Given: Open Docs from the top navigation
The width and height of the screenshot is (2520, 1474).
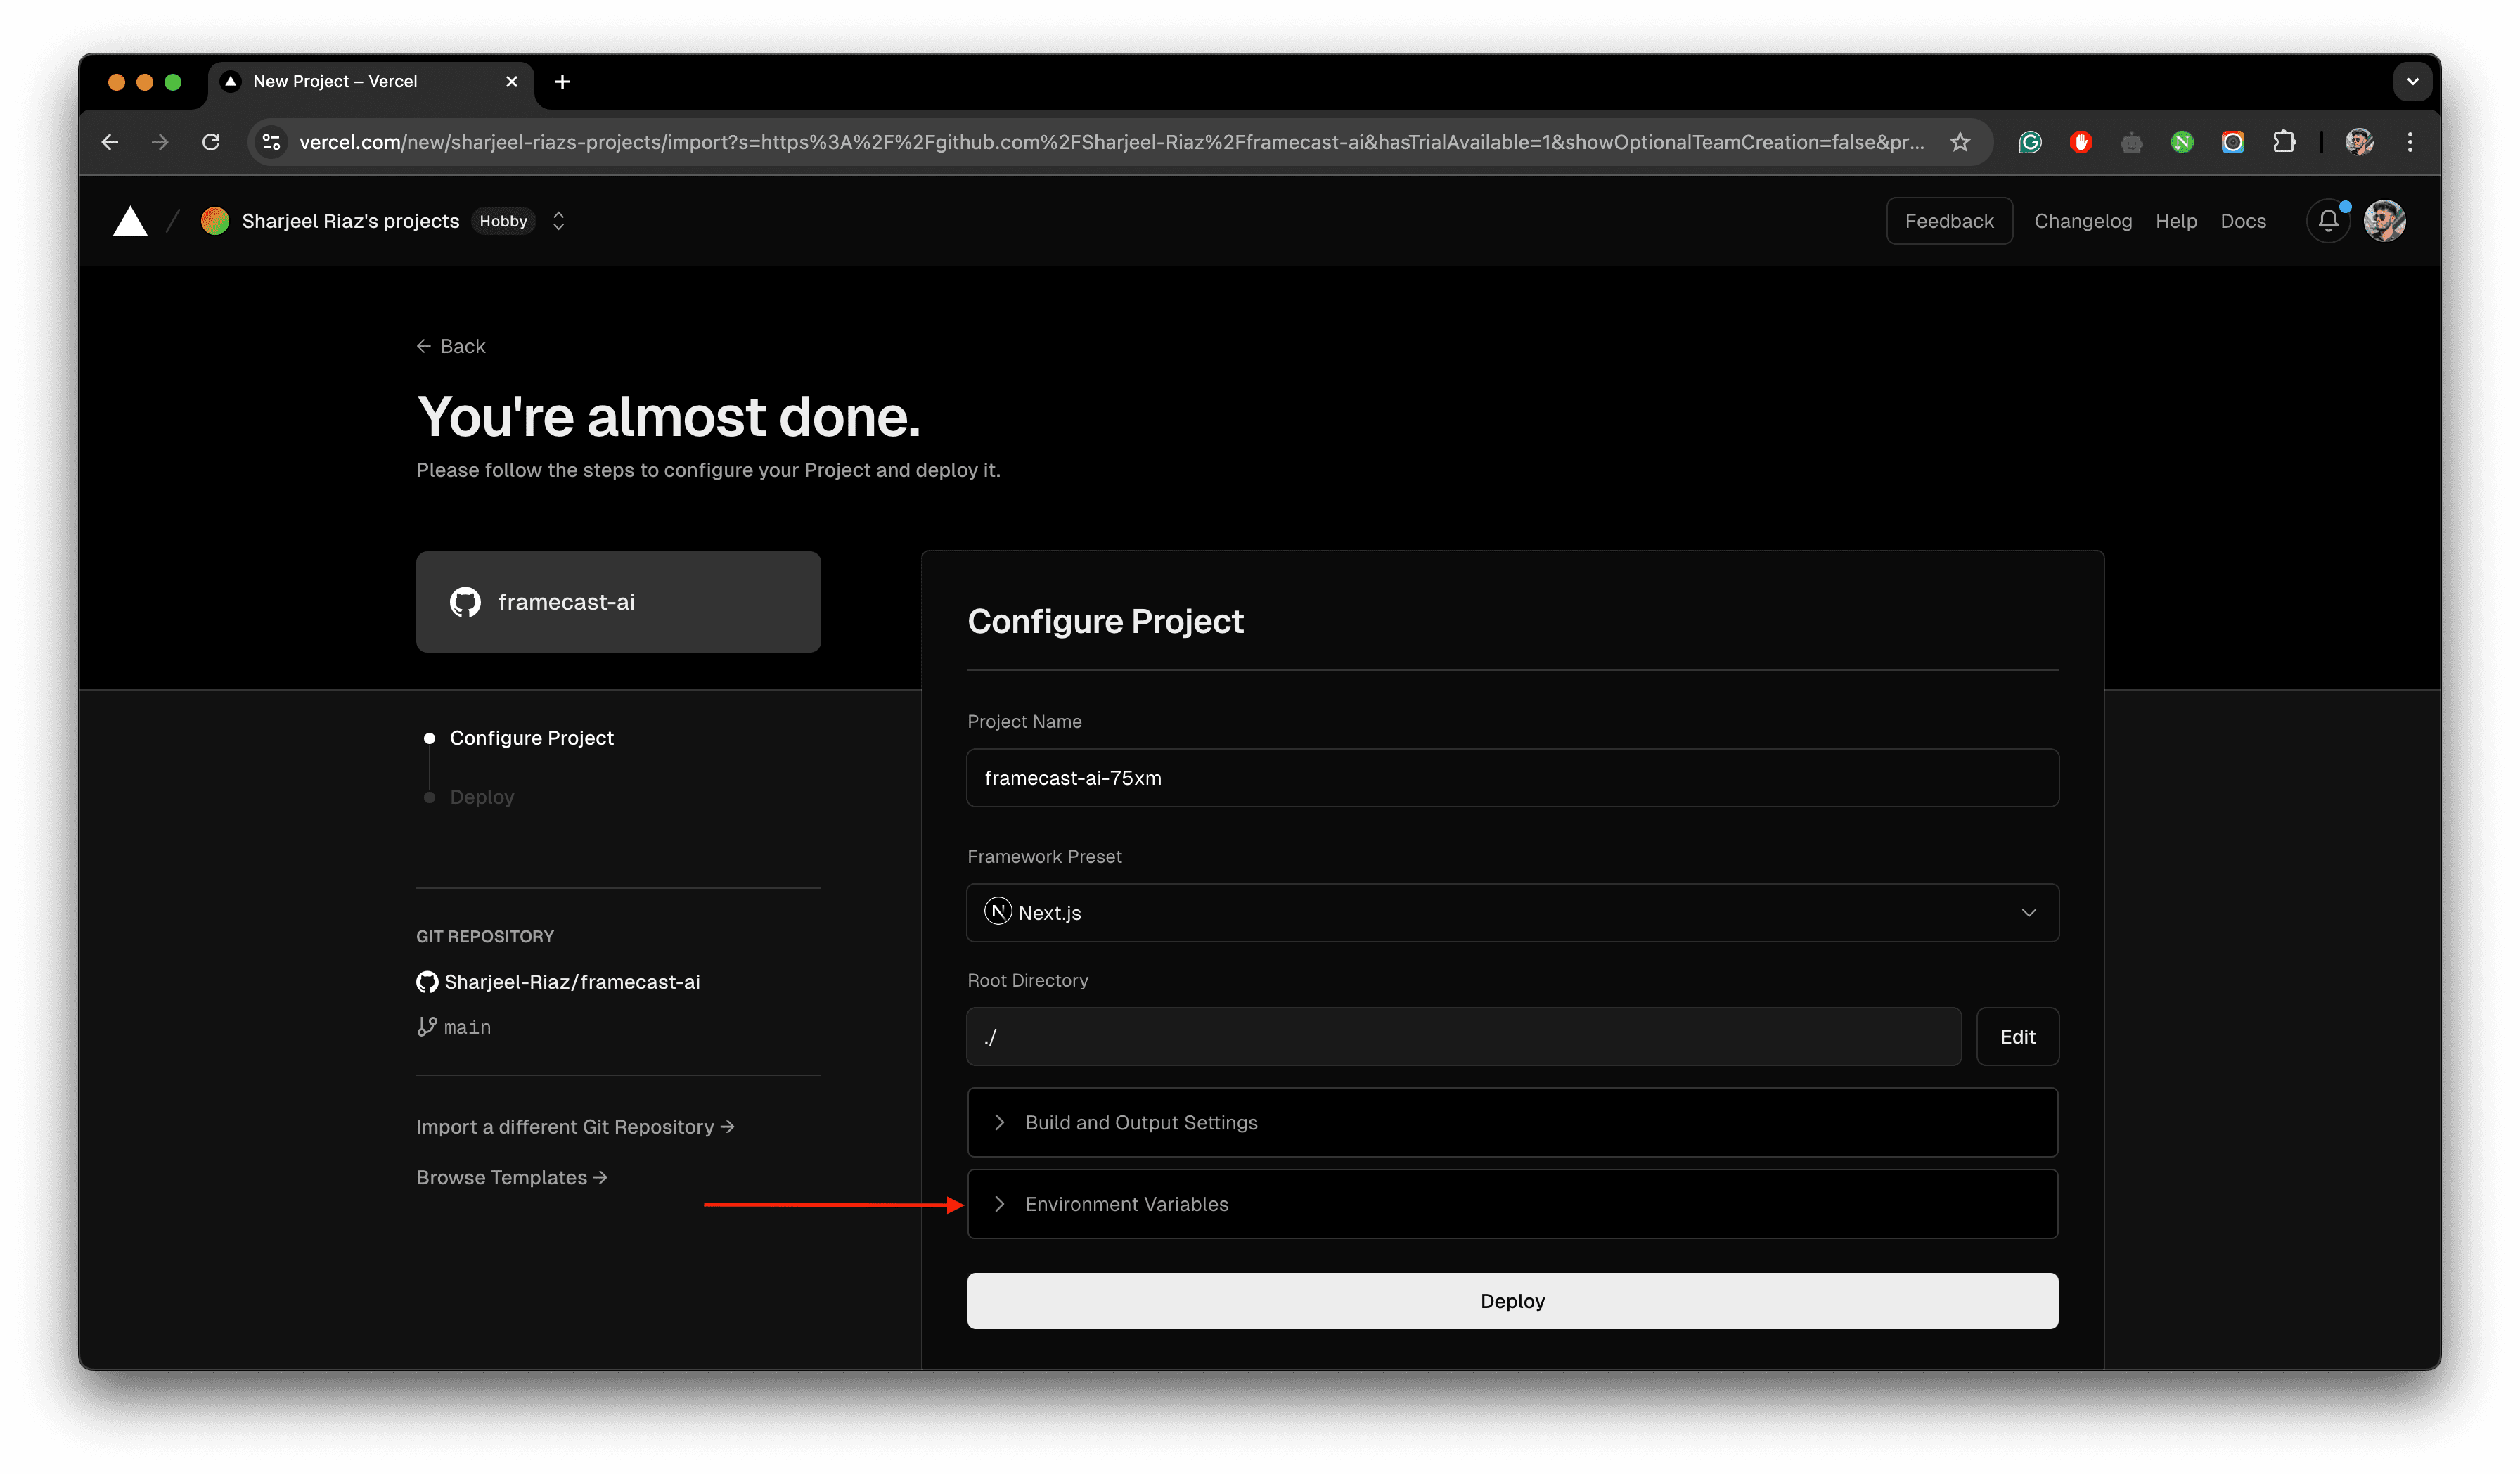Looking at the screenshot, I should [2243, 221].
